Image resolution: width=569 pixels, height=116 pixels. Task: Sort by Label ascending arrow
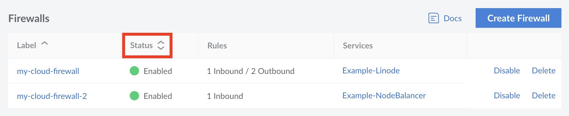point(45,43)
